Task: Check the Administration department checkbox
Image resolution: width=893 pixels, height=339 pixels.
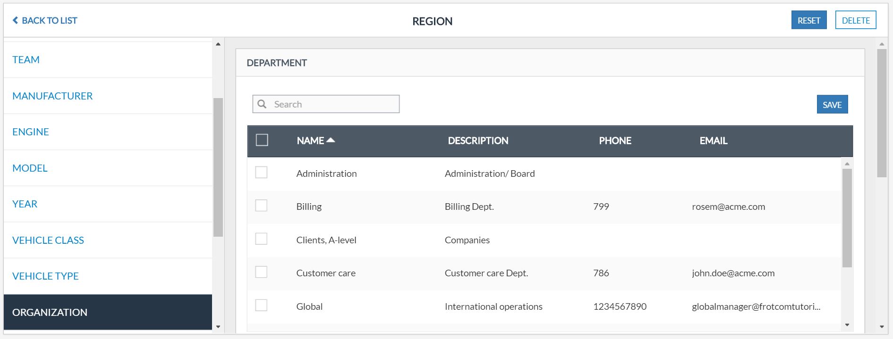Action: [261, 173]
